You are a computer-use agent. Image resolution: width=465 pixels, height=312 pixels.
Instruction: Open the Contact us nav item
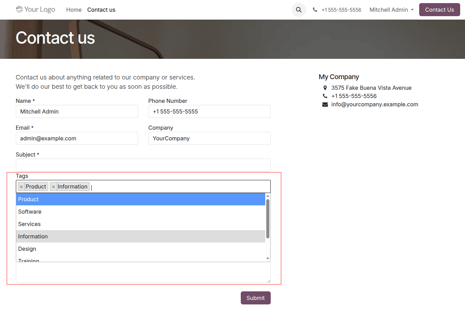point(101,10)
